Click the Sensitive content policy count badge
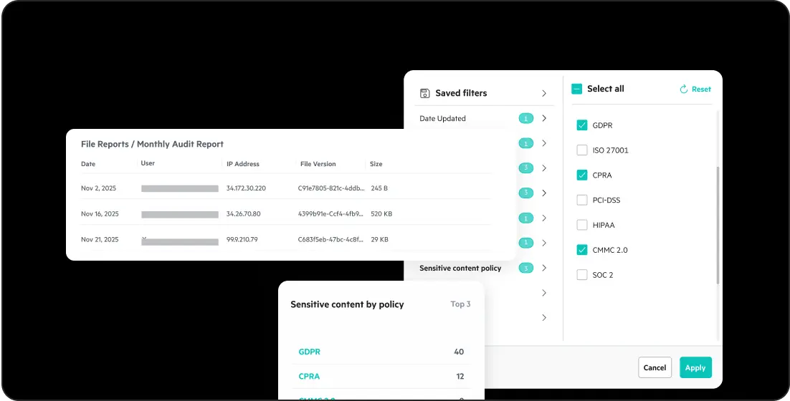The height and width of the screenshot is (401, 790). click(526, 268)
